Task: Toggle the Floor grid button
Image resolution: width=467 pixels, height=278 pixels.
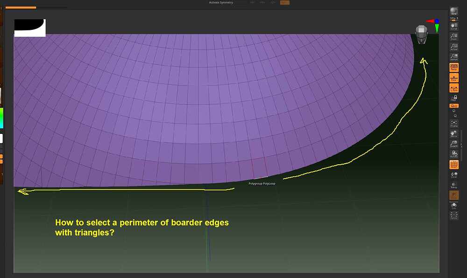Action: [x=454, y=77]
